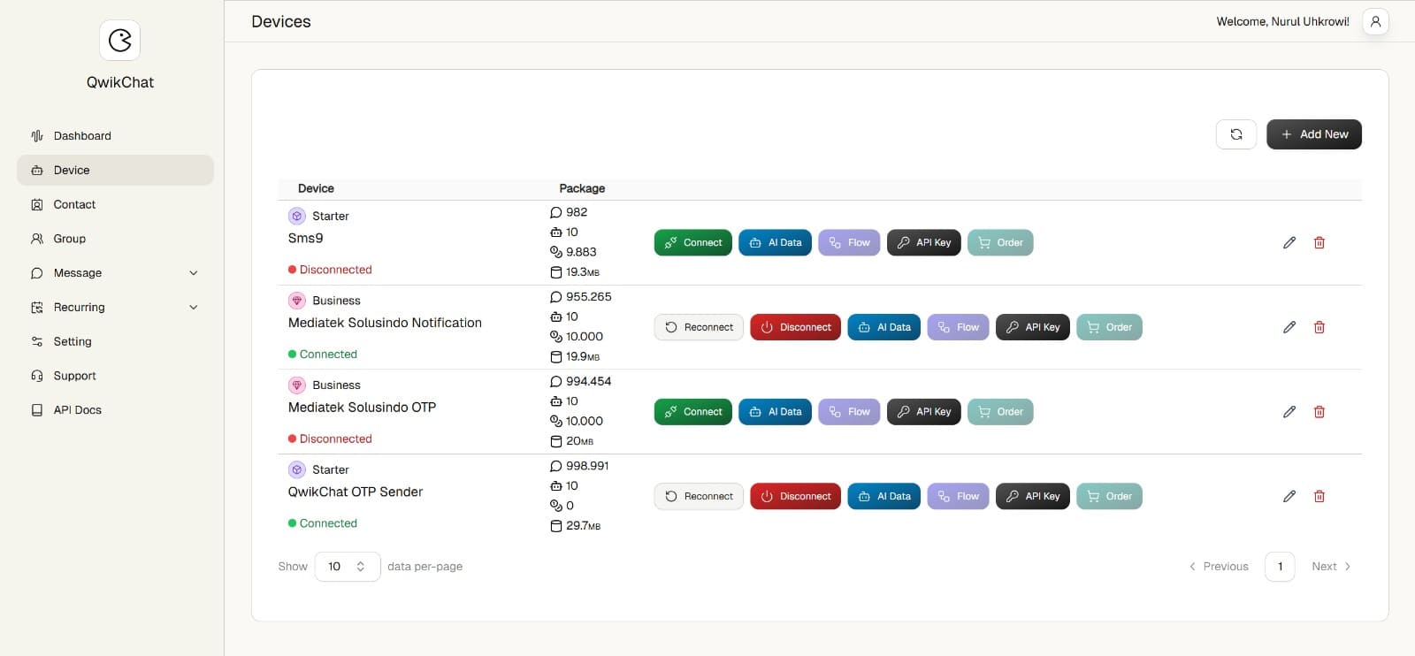
Task: Open the rows per-page dropdown
Action: [347, 567]
